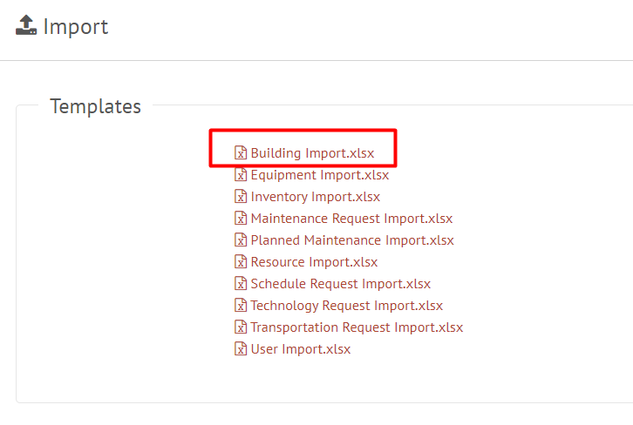This screenshot has width=633, height=425.
Task: Download the Resource Import.xlsx file
Action: click(x=314, y=262)
